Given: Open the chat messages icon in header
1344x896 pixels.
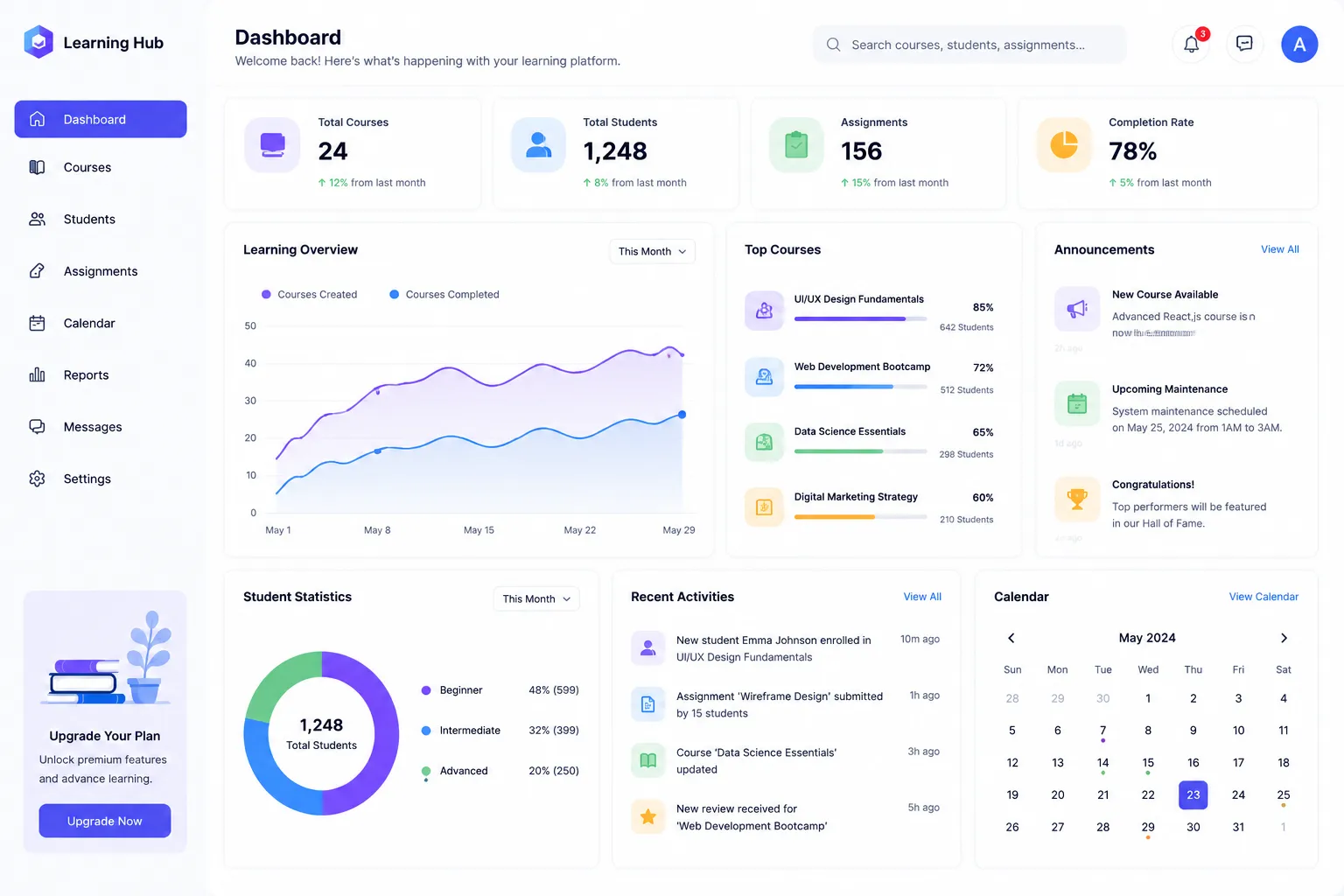Looking at the screenshot, I should tap(1244, 44).
